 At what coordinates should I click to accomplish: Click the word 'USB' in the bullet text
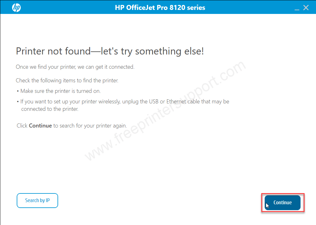pos(154,101)
